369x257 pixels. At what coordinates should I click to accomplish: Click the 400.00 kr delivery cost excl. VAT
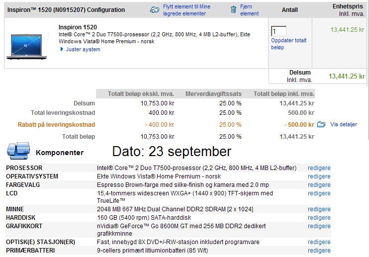click(x=162, y=113)
